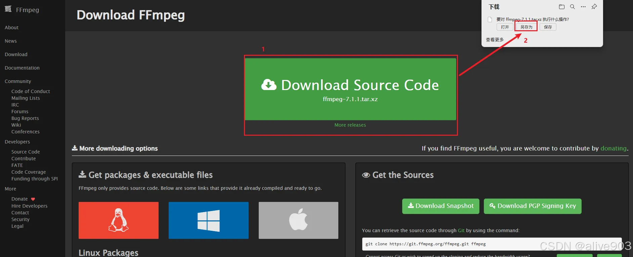Click the Download Snapshot button

(441, 206)
